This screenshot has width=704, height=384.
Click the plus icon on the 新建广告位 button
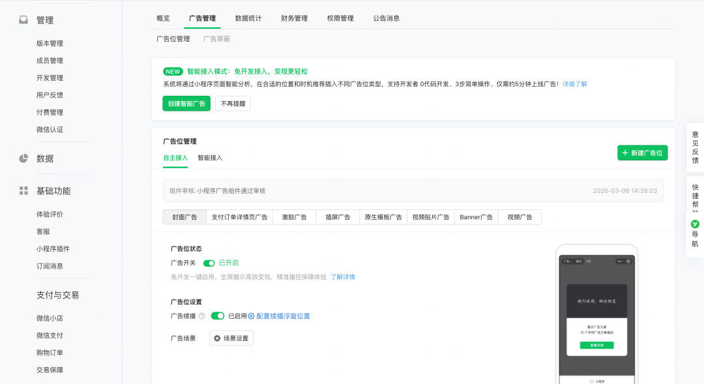[x=626, y=152]
